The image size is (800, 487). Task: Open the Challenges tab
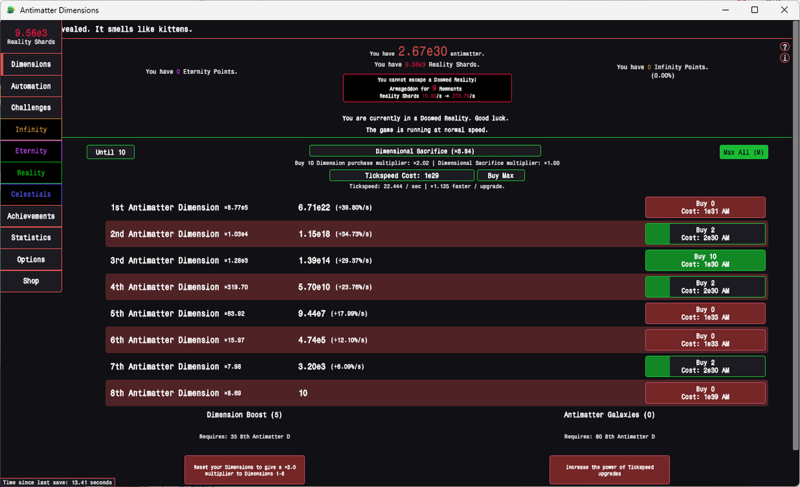31,107
